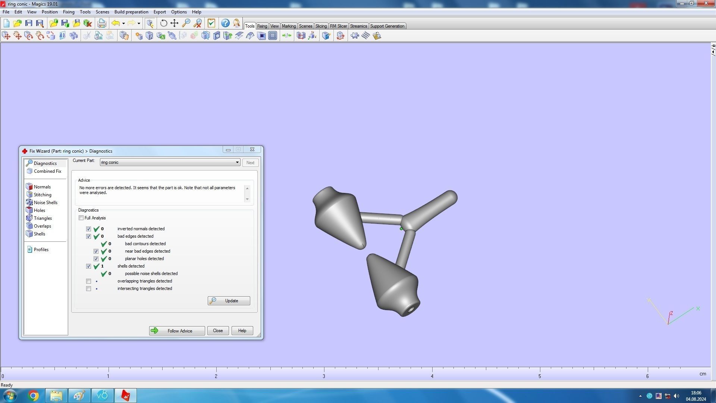This screenshot has width=716, height=403.
Task: Expand the Redo history dropdown arrow
Action: click(x=139, y=24)
